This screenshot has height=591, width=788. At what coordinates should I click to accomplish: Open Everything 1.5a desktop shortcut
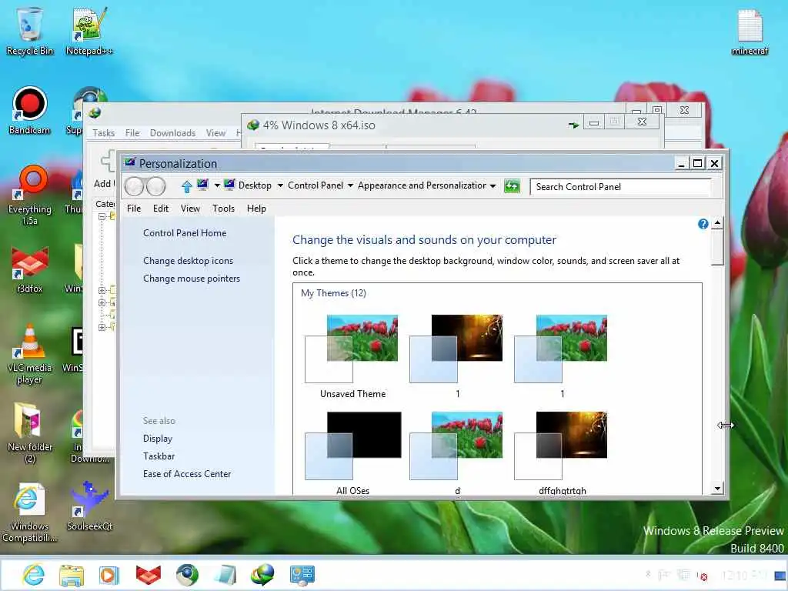(30, 195)
